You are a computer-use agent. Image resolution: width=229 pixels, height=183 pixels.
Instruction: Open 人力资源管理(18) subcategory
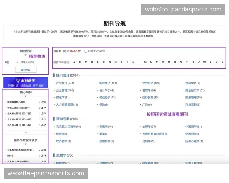coord(67,104)
